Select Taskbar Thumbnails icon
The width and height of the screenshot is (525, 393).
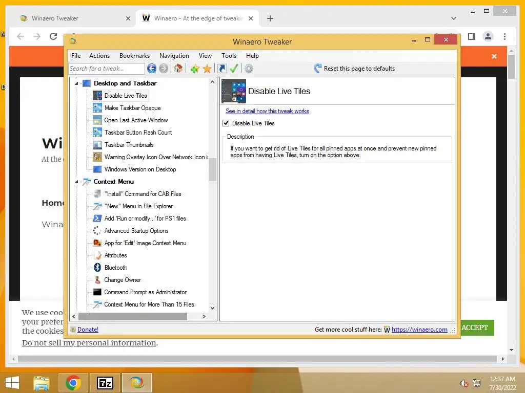pos(97,145)
